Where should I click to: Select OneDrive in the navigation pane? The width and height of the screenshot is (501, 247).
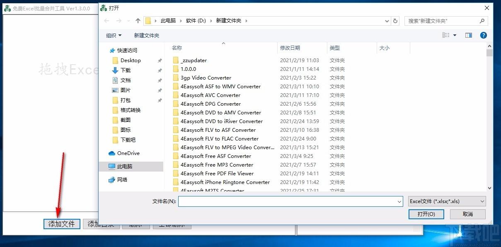click(x=128, y=153)
